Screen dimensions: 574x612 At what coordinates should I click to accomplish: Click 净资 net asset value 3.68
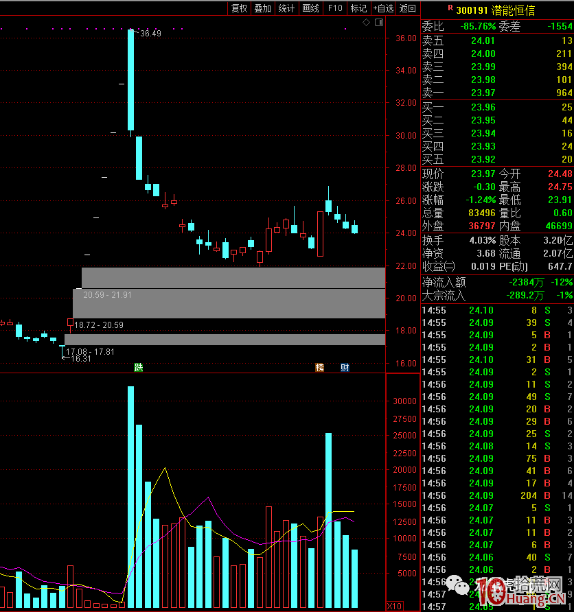pyautogui.click(x=486, y=254)
